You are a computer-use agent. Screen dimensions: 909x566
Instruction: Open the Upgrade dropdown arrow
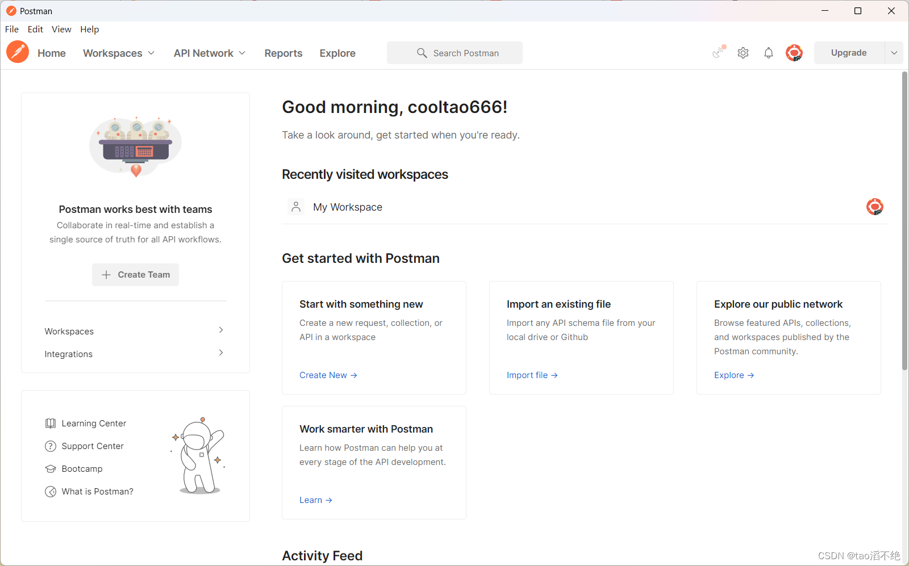click(894, 53)
